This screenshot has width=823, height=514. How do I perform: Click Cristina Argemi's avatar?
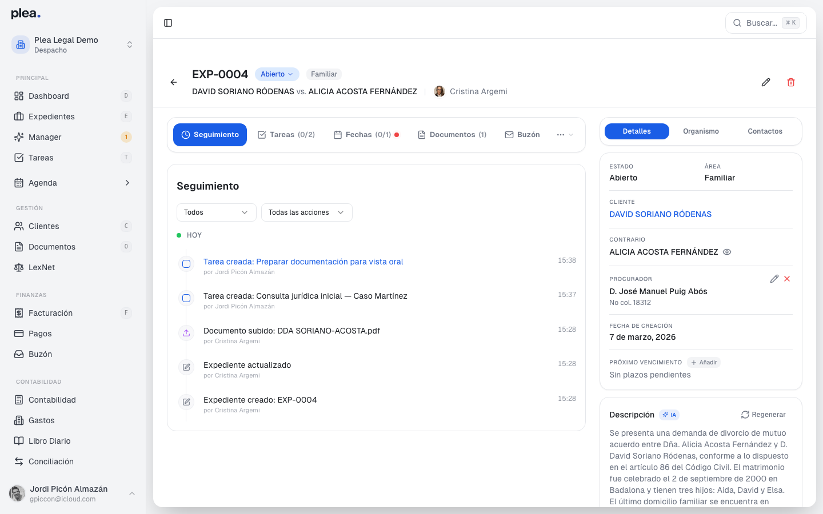[440, 91]
